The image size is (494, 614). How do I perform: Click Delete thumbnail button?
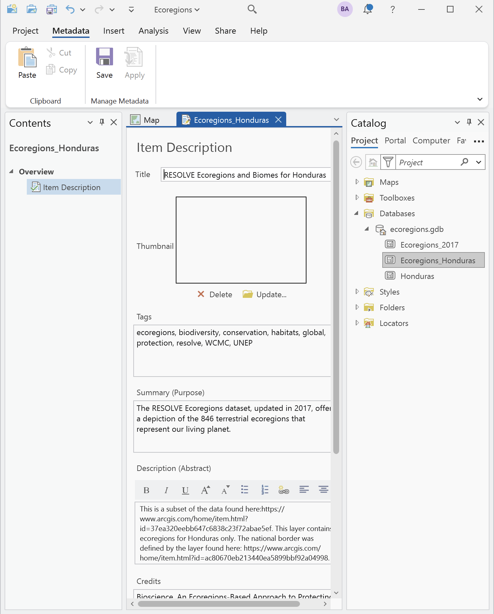(215, 294)
